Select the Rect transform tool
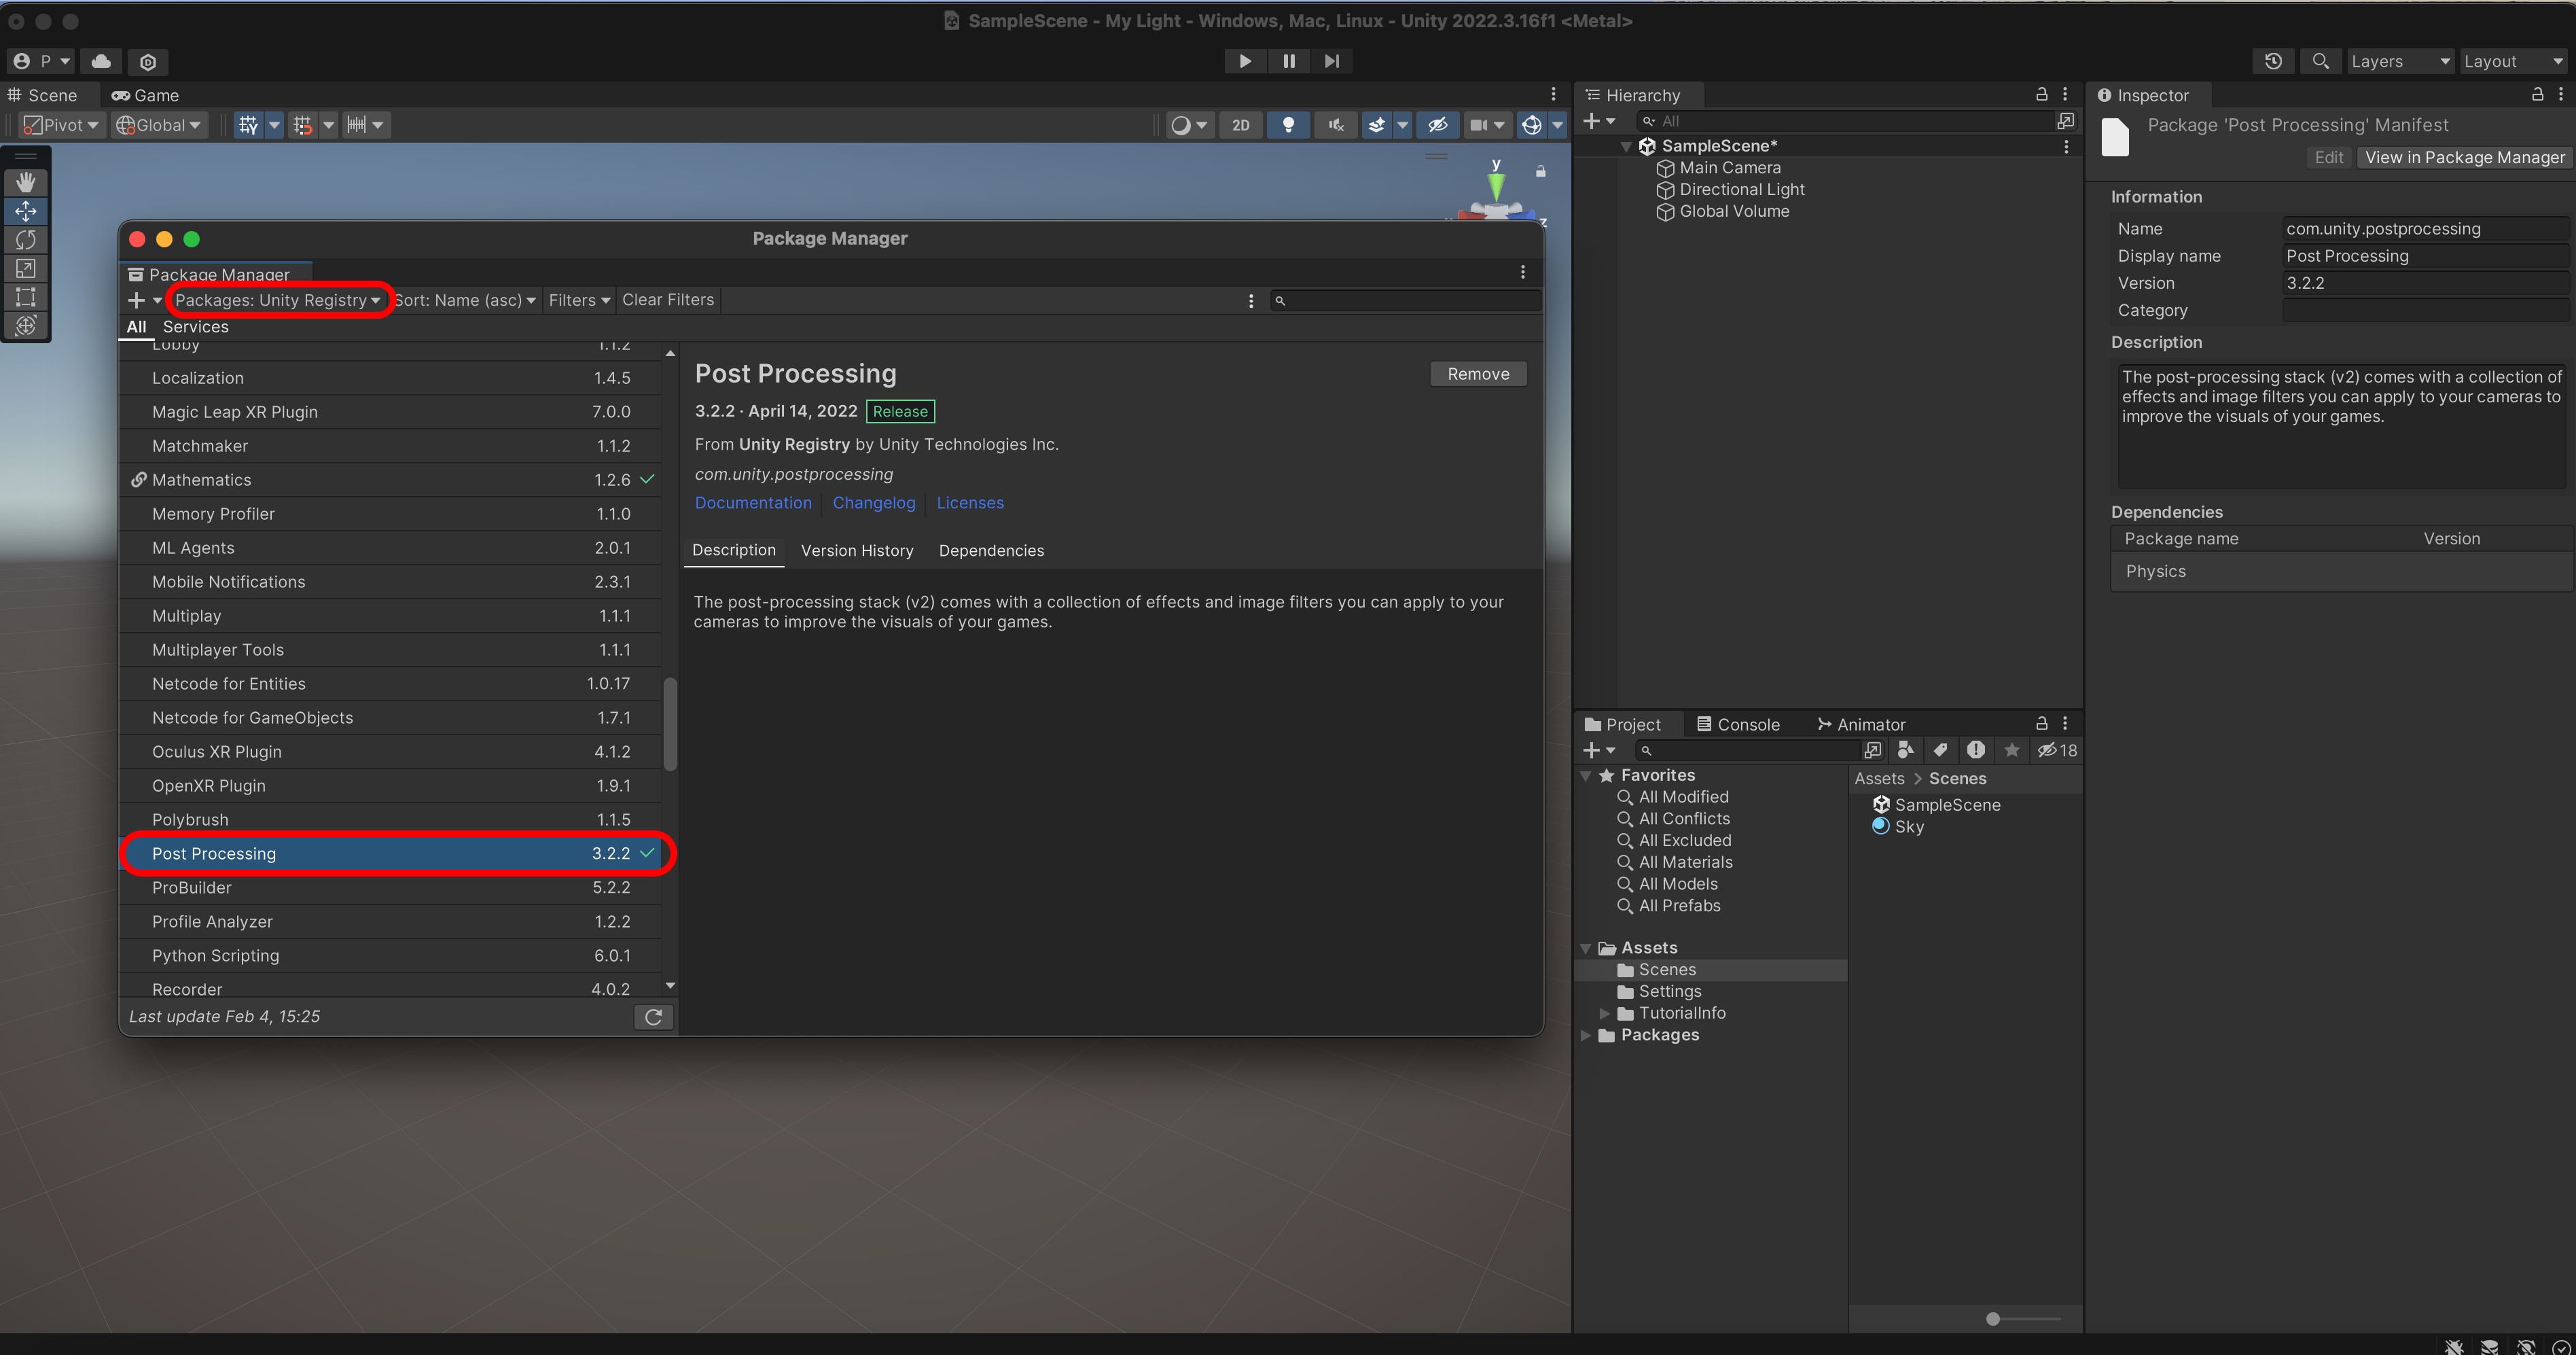The height and width of the screenshot is (1355, 2576). 25,297
